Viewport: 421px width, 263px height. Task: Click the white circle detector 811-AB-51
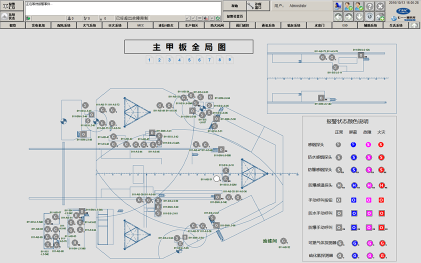pyautogui.click(x=217, y=178)
